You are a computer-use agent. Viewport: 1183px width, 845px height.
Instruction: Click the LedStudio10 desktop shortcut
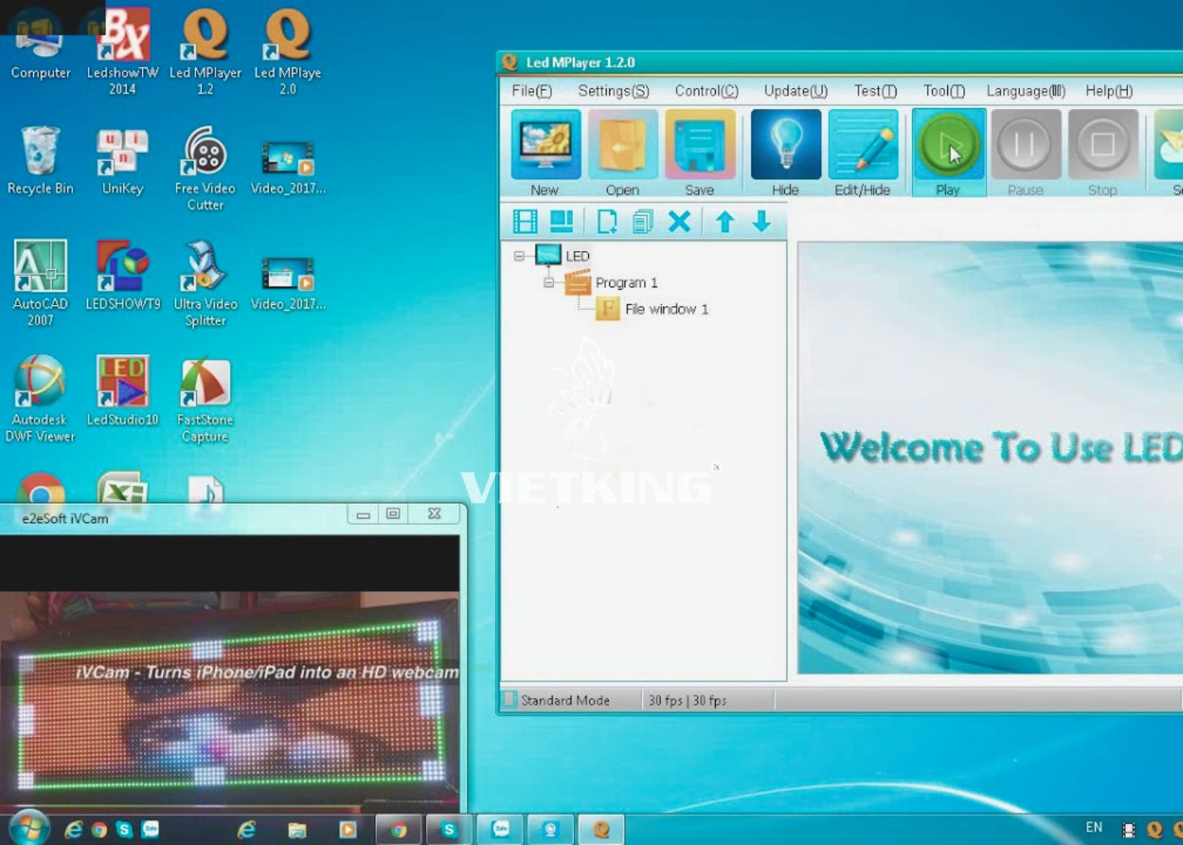tap(123, 390)
